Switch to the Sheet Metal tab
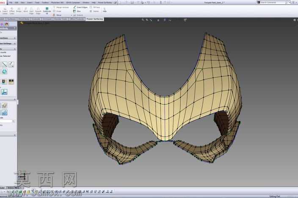This screenshot has width=298, height=198. click(x=24, y=19)
